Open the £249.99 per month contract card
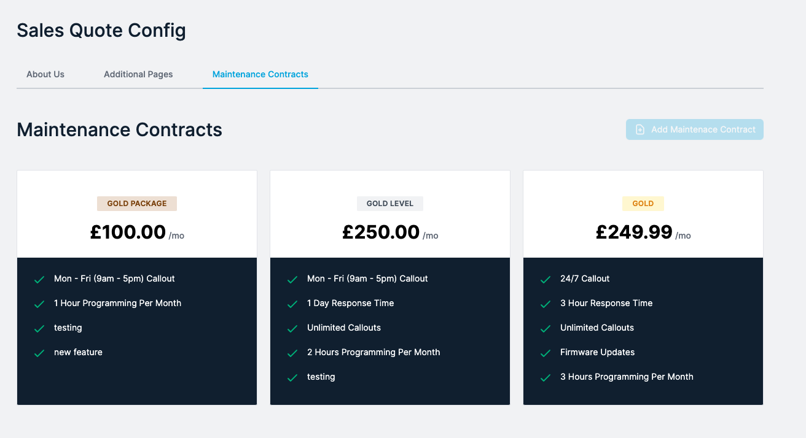 tap(643, 288)
